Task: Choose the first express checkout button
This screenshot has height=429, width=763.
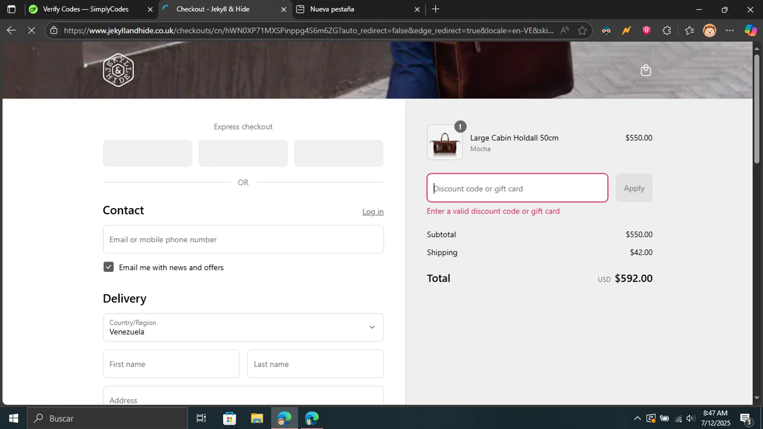Action: pos(148,153)
